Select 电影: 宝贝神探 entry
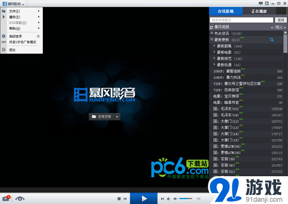Screen dimensions: 288x204 [x=246, y=96]
